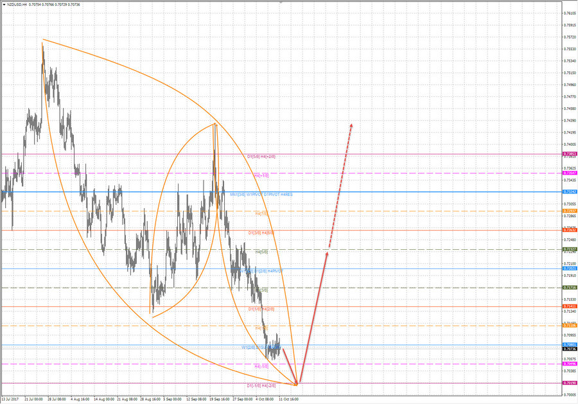The image size is (578, 404).
Task: Click the 0.74960 value on price axis
Action: (x=570, y=85)
